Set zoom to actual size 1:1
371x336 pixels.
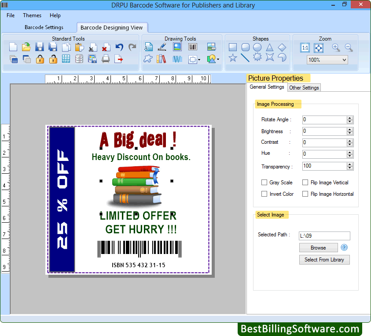305,48
